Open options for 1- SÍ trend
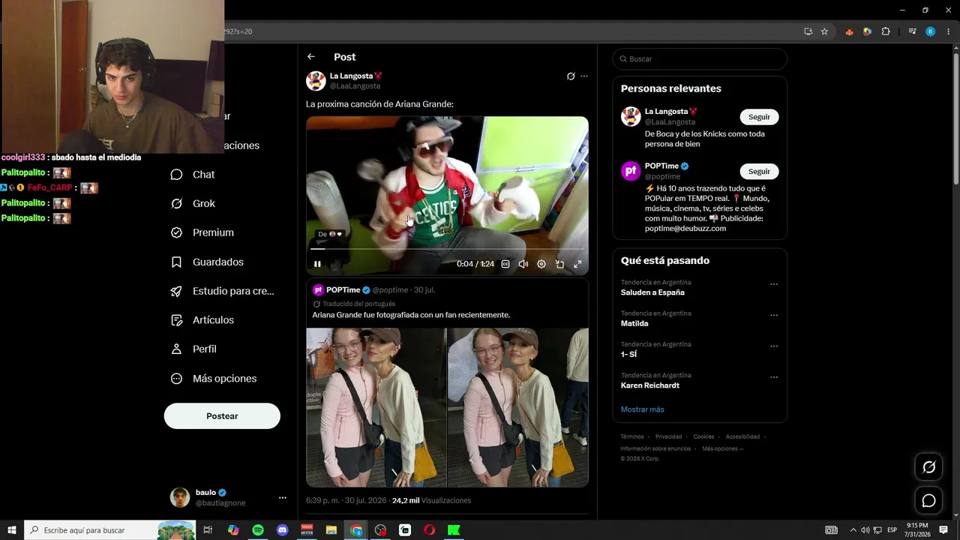 click(774, 346)
